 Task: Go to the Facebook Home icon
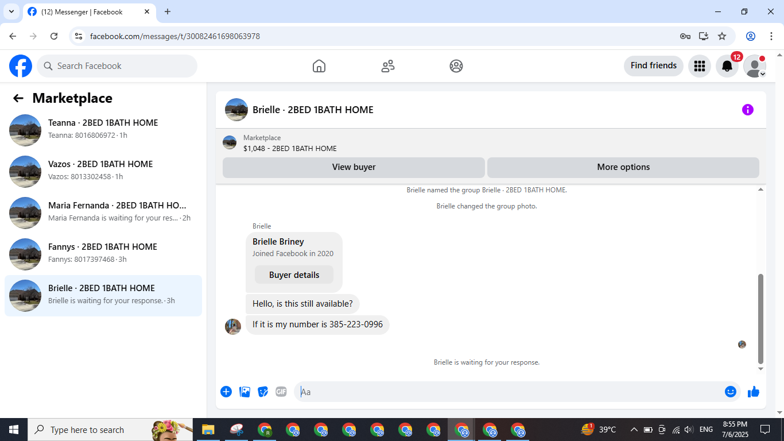[x=319, y=66]
